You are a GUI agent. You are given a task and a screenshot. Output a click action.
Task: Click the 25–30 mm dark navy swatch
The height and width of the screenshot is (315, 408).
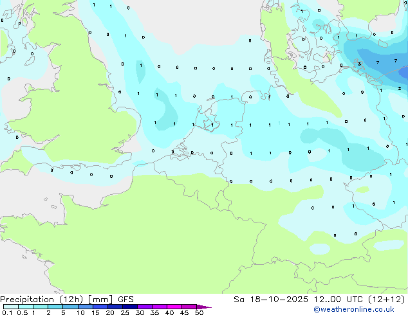[x=129, y=307]
